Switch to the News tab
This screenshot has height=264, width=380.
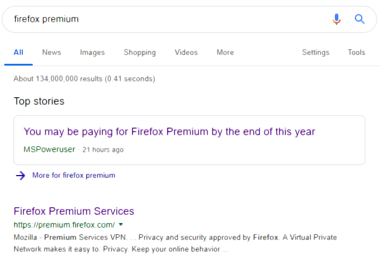[52, 53]
